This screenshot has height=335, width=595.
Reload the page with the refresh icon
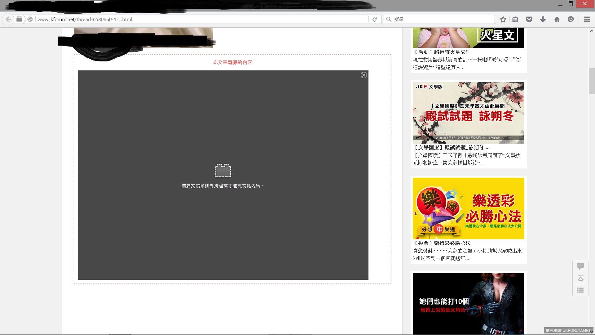click(374, 19)
